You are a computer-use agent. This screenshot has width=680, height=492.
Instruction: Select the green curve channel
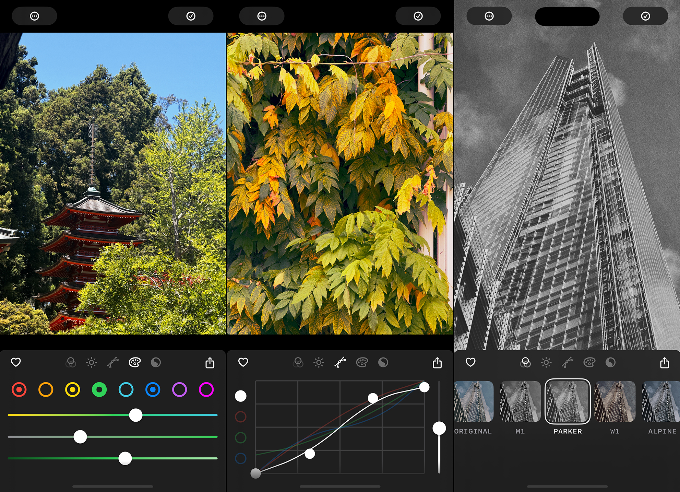click(241, 438)
